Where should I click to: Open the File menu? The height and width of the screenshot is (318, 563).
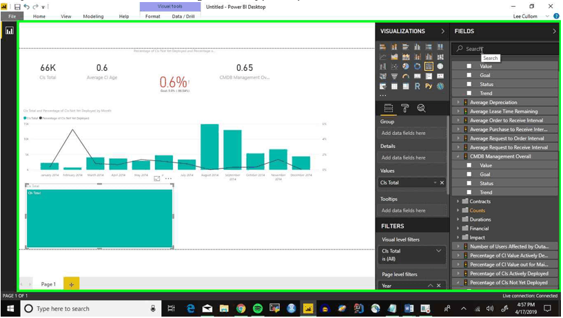12,17
